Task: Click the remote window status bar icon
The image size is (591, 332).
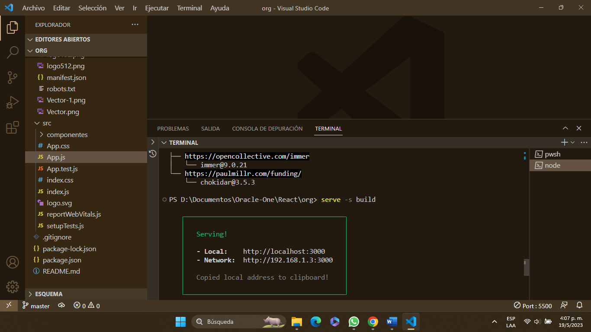Action: click(x=9, y=306)
